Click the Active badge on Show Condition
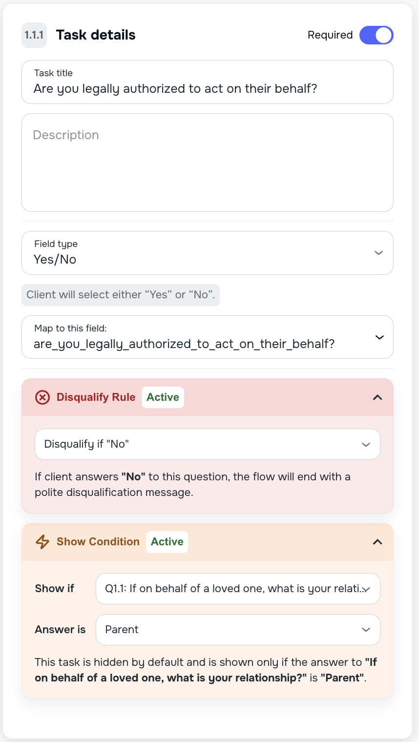Viewport: 419px width, 742px height. tap(167, 541)
